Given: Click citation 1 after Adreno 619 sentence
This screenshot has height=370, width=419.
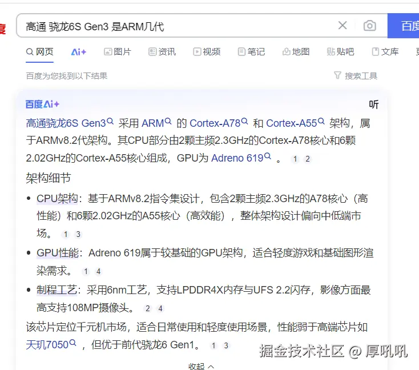Looking at the screenshot, I should tap(295, 159).
